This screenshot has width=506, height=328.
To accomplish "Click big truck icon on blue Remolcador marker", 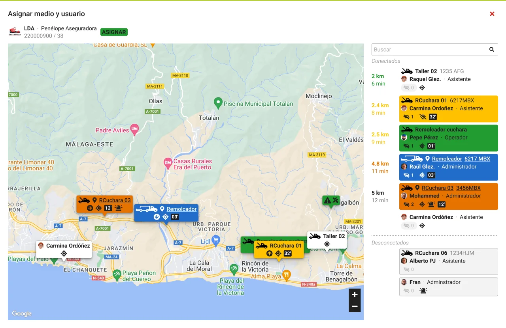I will point(147,209).
